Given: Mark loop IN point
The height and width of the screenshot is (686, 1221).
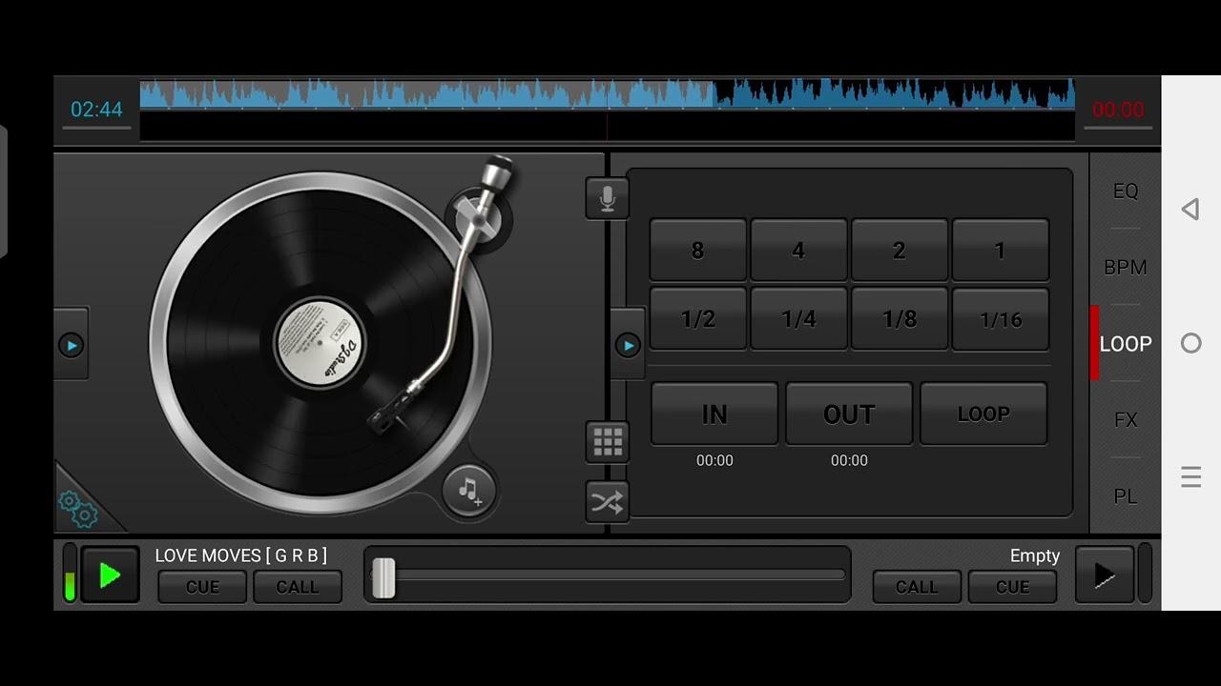Looking at the screenshot, I should coord(714,414).
